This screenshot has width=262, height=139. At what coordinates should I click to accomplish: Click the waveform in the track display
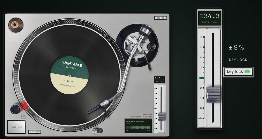[x=138, y=128]
